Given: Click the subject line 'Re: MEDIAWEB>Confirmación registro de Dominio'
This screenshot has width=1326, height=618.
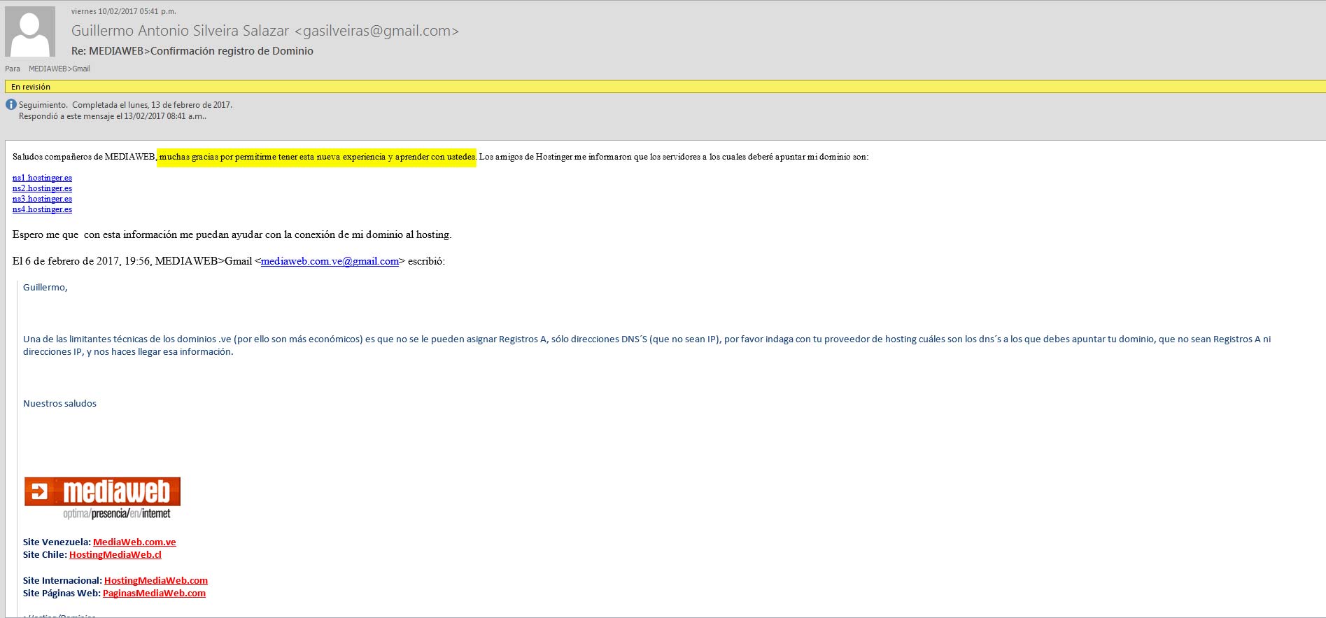Looking at the screenshot, I should [192, 51].
